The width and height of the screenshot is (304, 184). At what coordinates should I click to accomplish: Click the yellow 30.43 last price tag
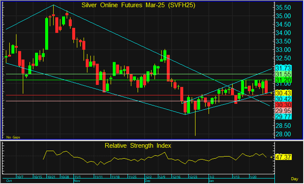pyautogui.click(x=282, y=92)
